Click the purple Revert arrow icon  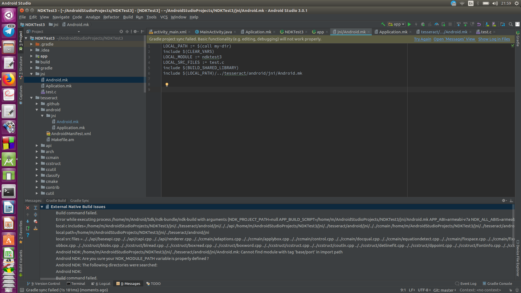tap(479, 24)
